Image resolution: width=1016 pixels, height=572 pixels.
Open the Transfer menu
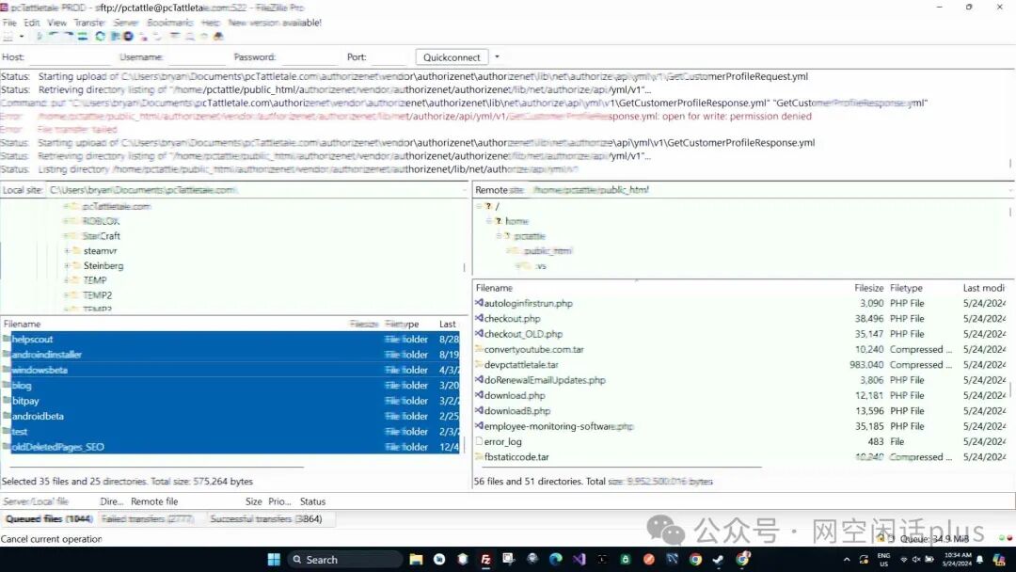click(x=89, y=22)
